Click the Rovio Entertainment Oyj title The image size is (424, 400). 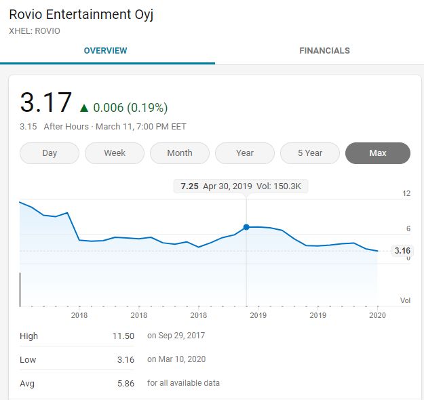click(81, 15)
